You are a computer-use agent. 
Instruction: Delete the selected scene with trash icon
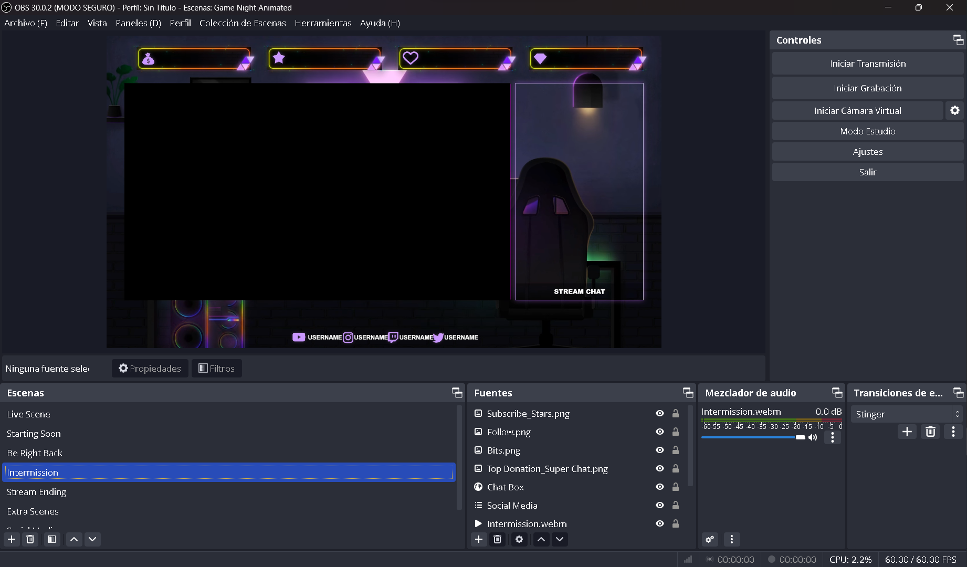30,539
